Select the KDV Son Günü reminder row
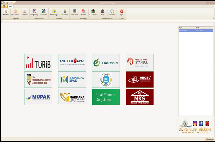215x142 pixels. click(196, 30)
